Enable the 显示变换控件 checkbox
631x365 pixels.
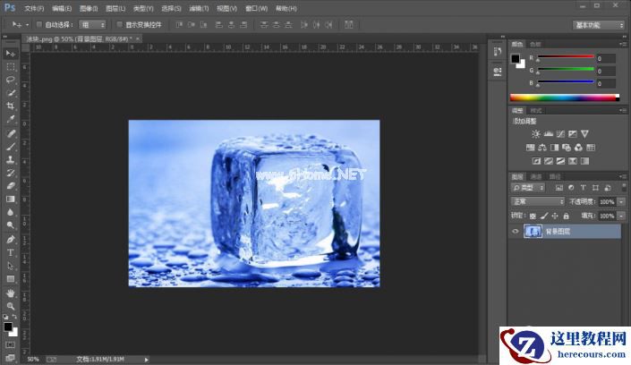pos(120,24)
